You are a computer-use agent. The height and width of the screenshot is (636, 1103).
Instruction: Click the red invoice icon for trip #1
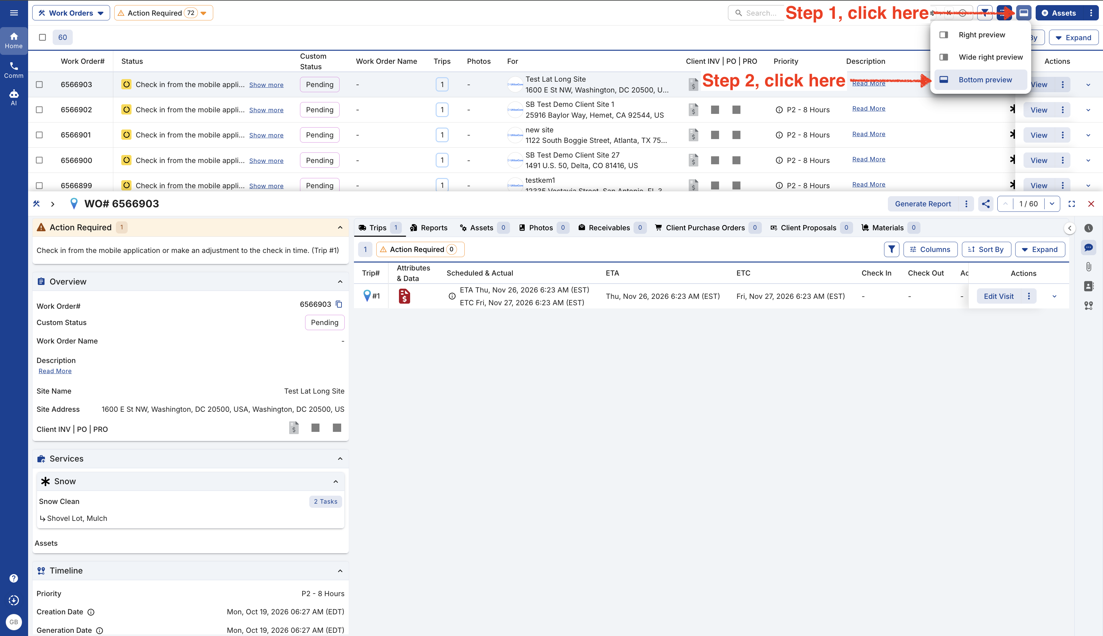coord(404,296)
